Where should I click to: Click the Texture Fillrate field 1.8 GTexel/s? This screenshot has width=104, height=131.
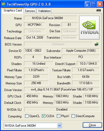tap(86, 70)
